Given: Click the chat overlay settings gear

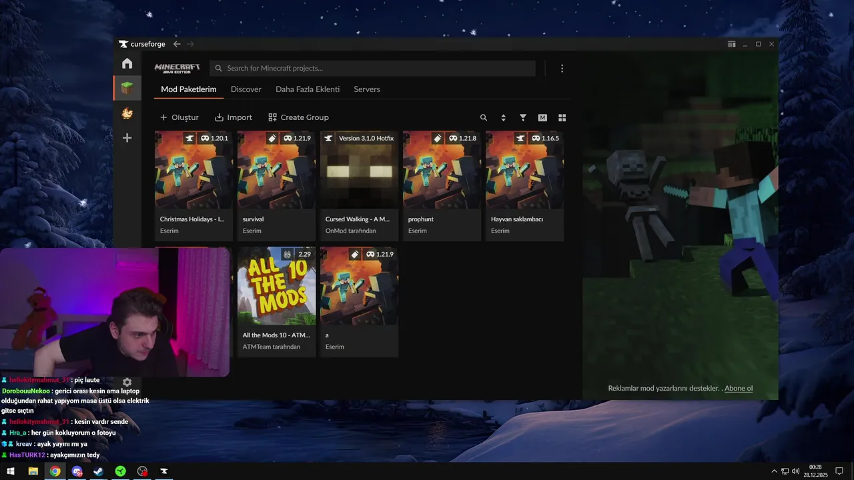Looking at the screenshot, I should pyautogui.click(x=127, y=383).
